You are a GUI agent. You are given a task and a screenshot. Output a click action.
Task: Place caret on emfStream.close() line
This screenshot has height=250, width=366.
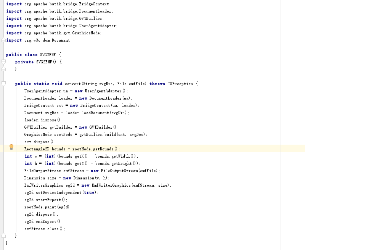click(44, 229)
